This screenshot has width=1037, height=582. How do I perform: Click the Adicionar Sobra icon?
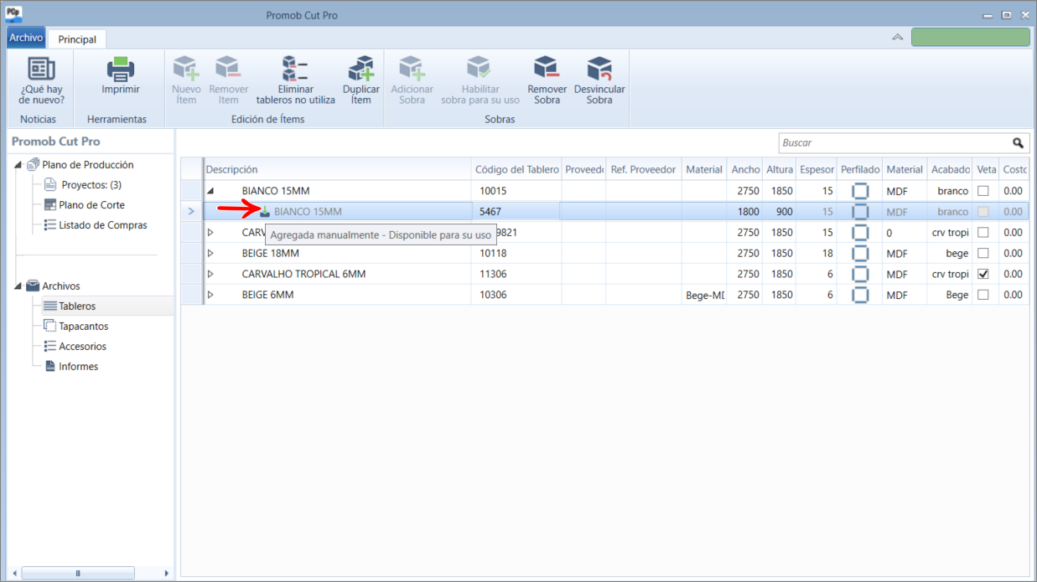coord(412,68)
